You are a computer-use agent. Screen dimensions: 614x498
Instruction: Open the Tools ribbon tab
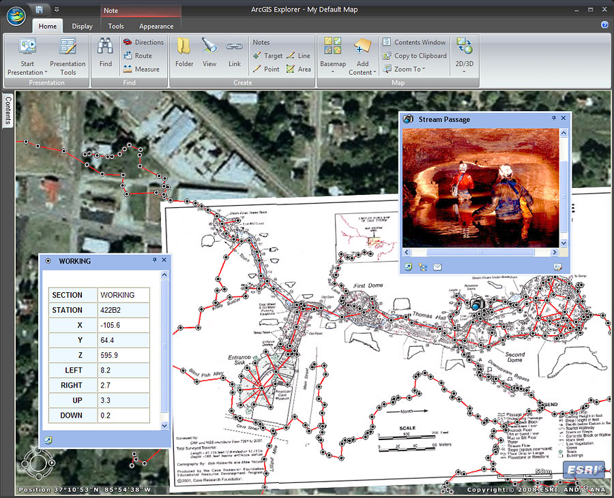coord(116,26)
